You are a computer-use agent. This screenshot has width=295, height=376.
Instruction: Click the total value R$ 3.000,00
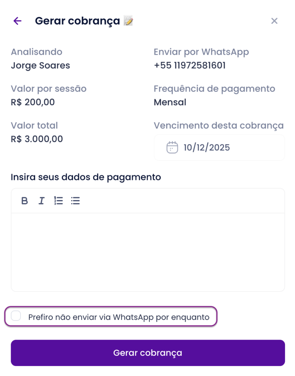[37, 139]
